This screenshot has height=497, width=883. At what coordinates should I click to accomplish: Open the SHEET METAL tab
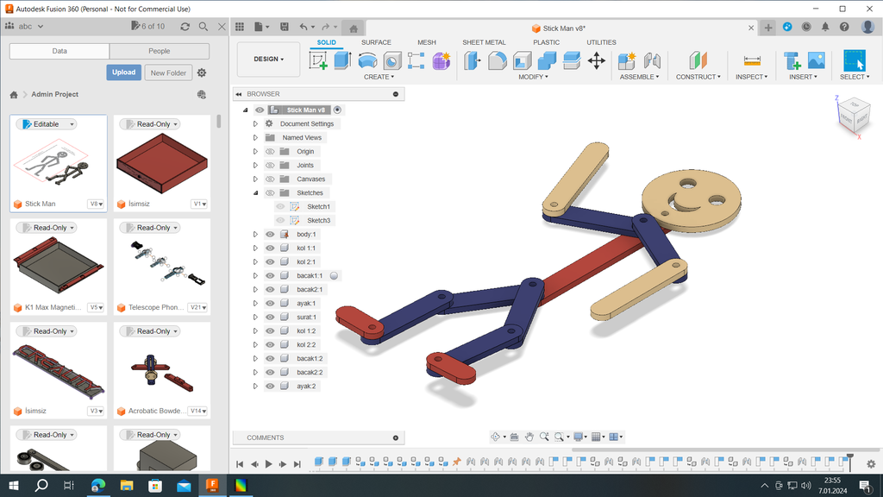click(484, 41)
